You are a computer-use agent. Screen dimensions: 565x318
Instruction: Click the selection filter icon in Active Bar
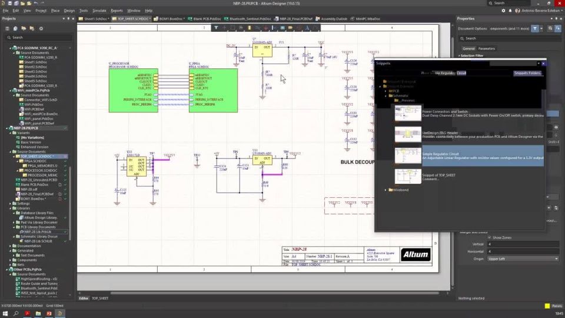click(x=216, y=28)
